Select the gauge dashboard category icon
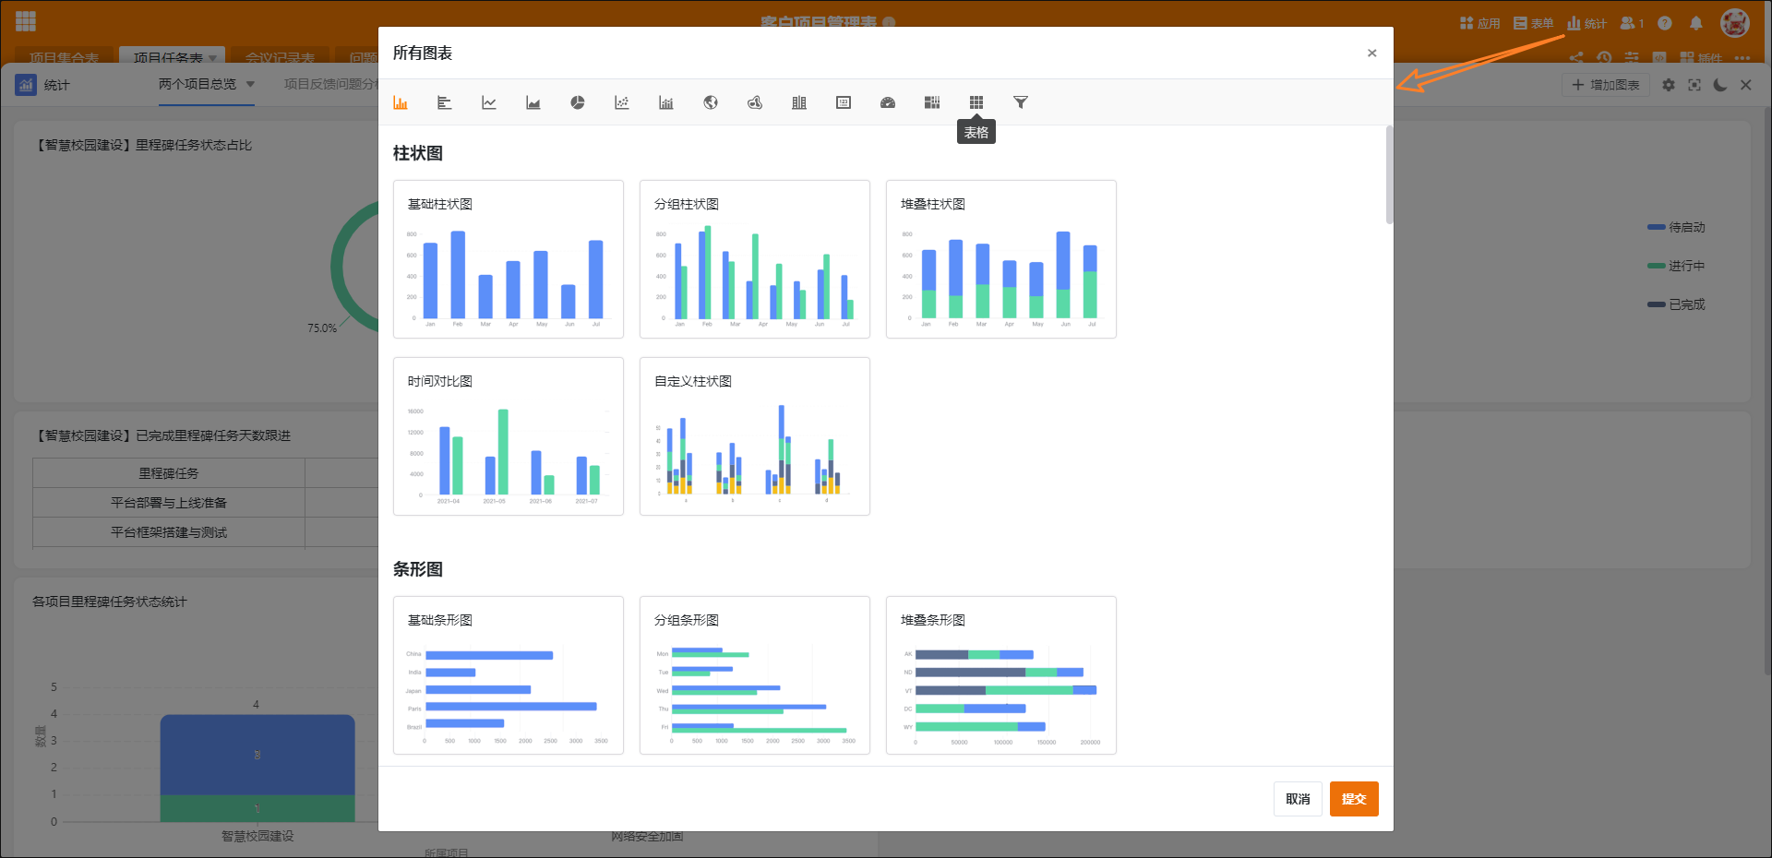 [x=888, y=102]
